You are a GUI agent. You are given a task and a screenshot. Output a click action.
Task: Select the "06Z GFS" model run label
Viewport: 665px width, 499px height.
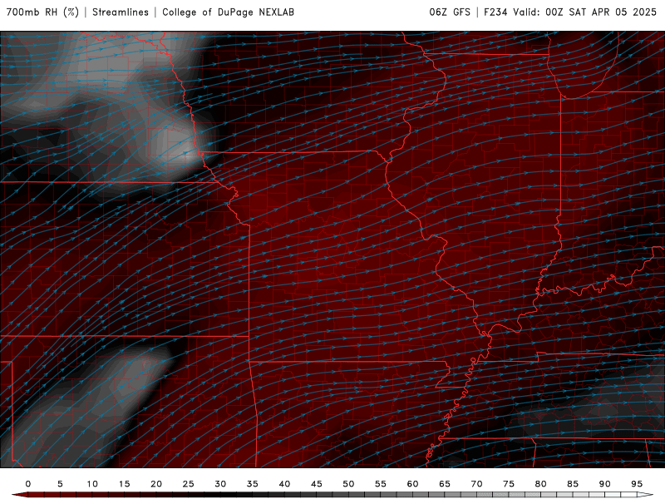pos(450,12)
